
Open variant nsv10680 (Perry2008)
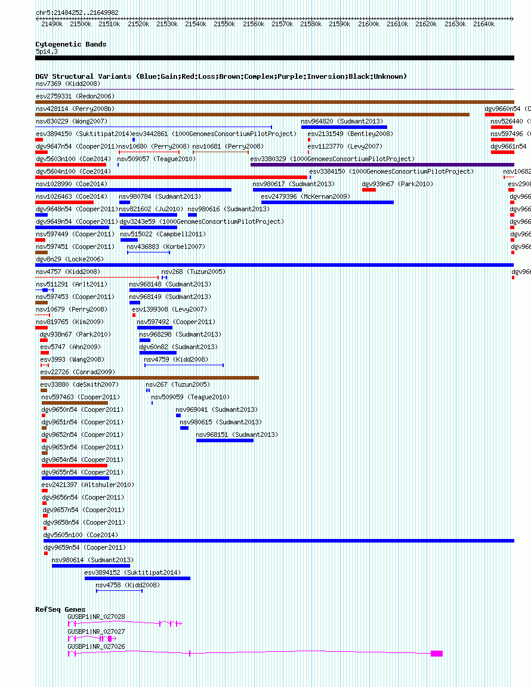154,146
